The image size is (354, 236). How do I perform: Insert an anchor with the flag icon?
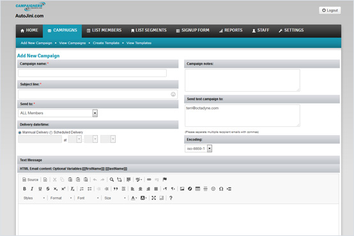tap(165, 180)
